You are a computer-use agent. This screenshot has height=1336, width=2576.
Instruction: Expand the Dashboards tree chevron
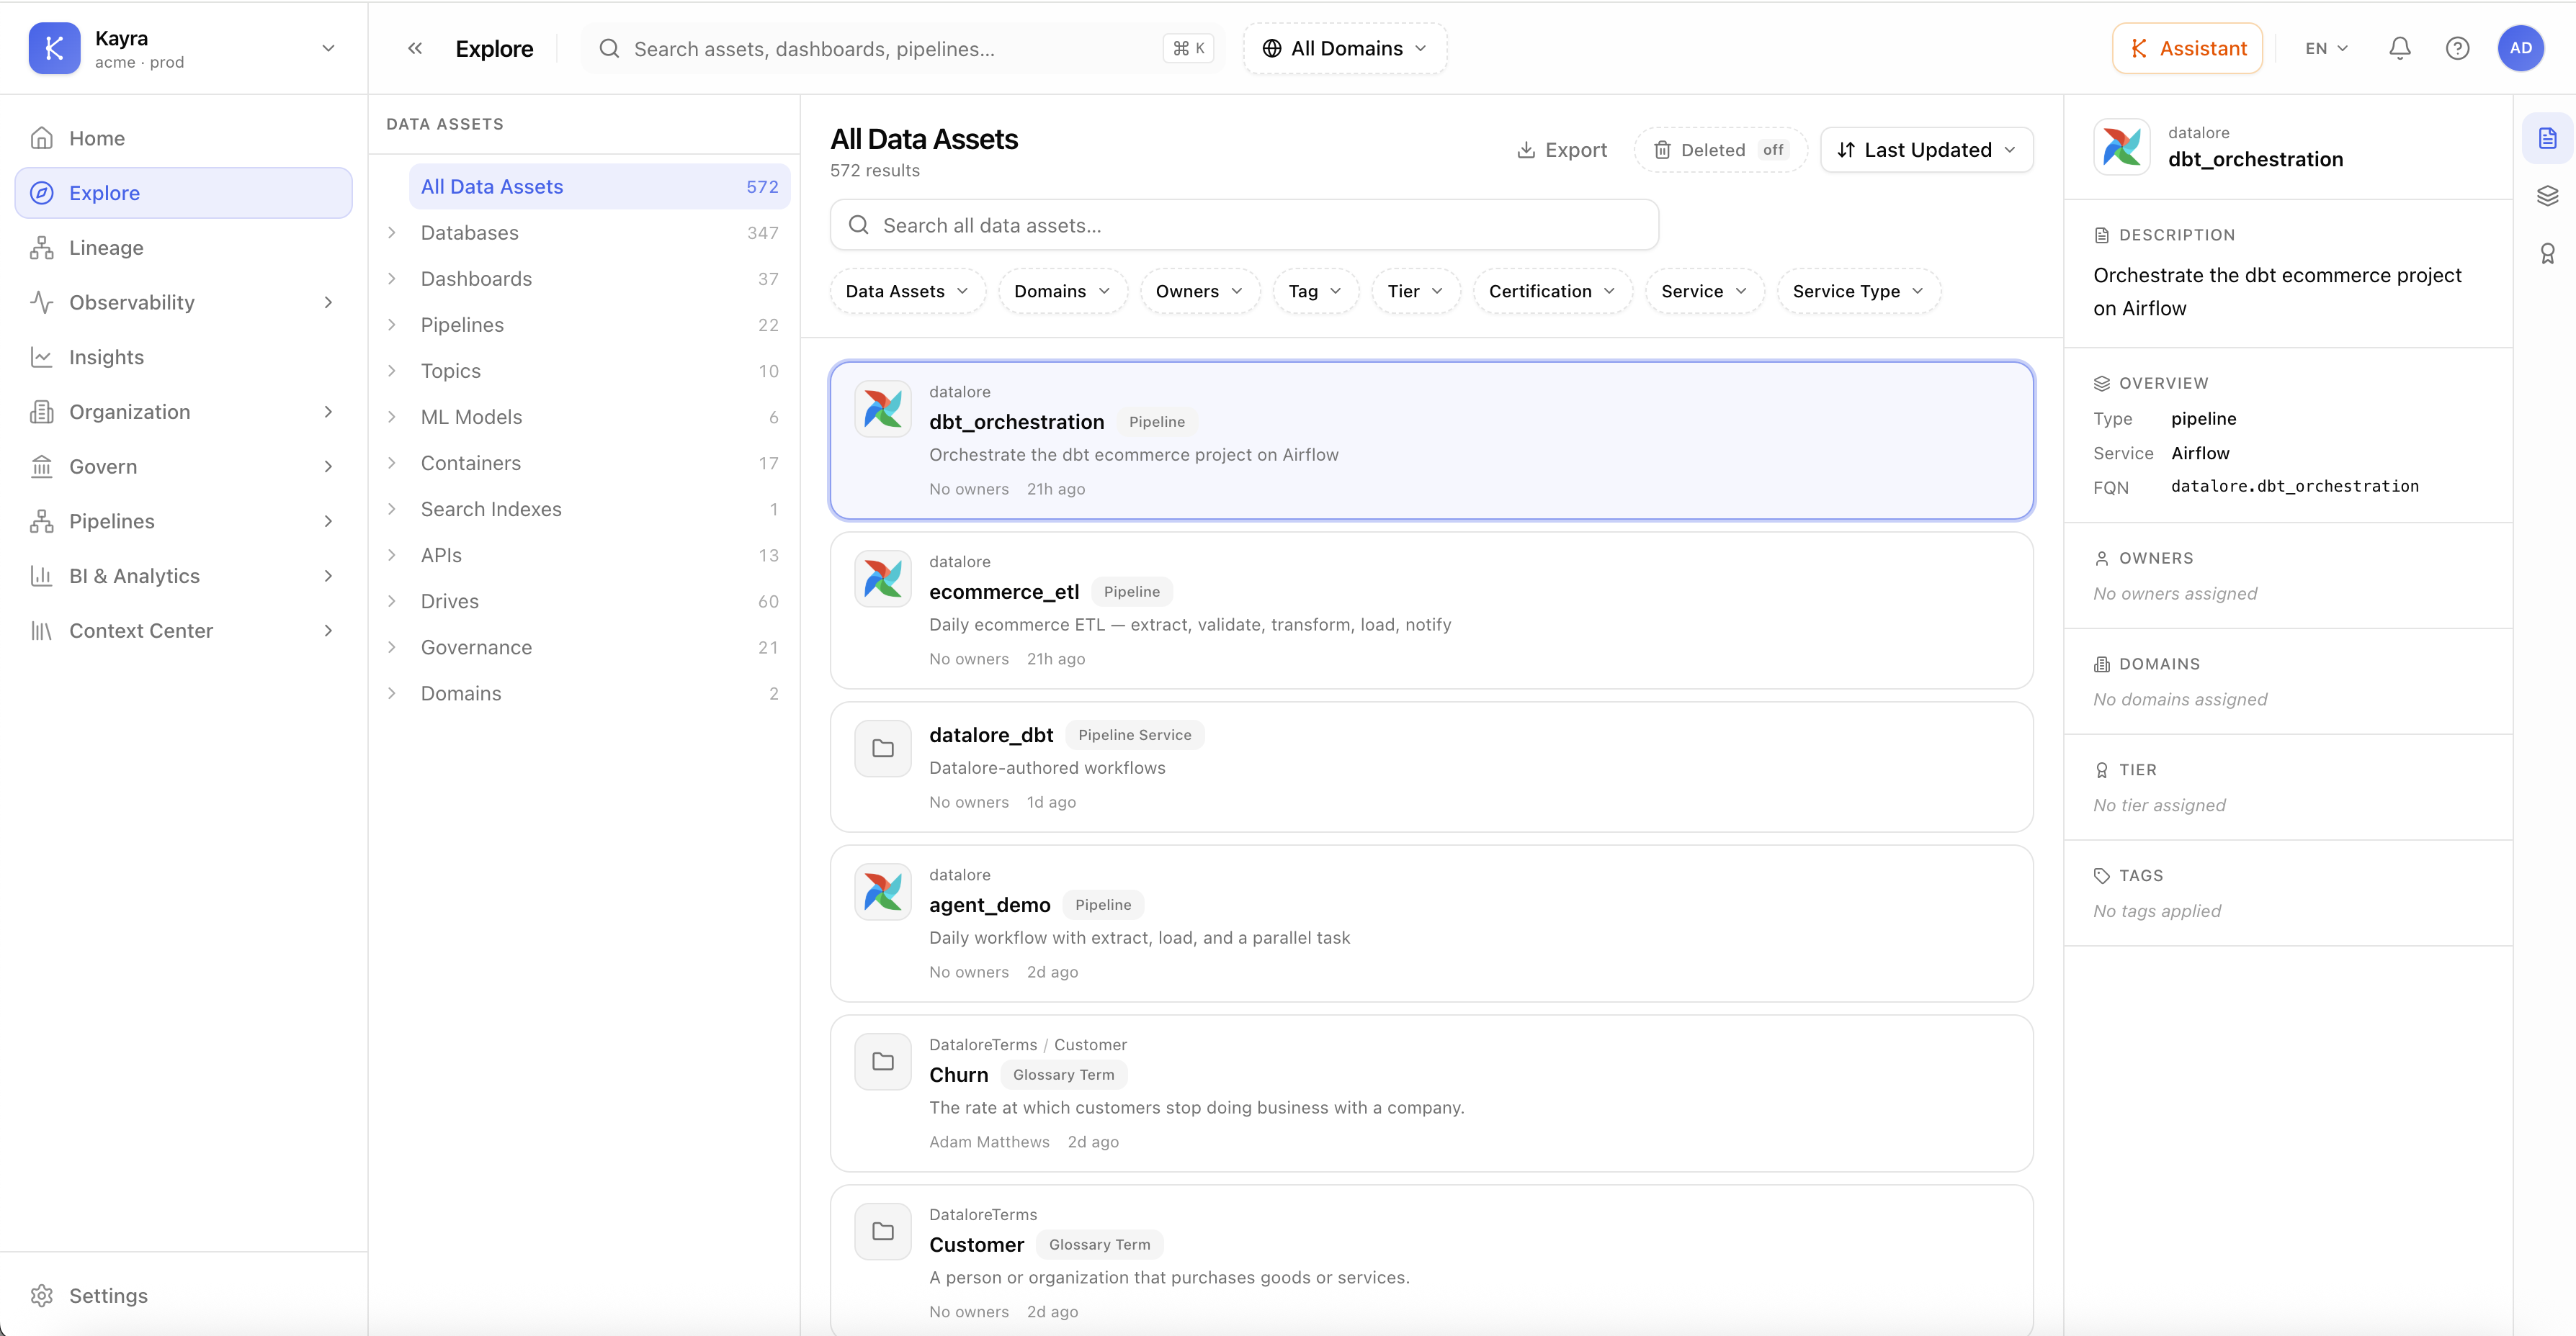[392, 279]
